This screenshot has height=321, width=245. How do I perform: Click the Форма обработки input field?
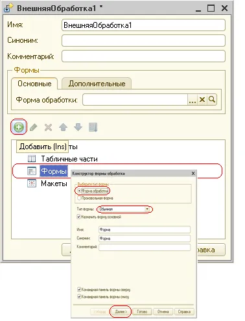(135, 100)
